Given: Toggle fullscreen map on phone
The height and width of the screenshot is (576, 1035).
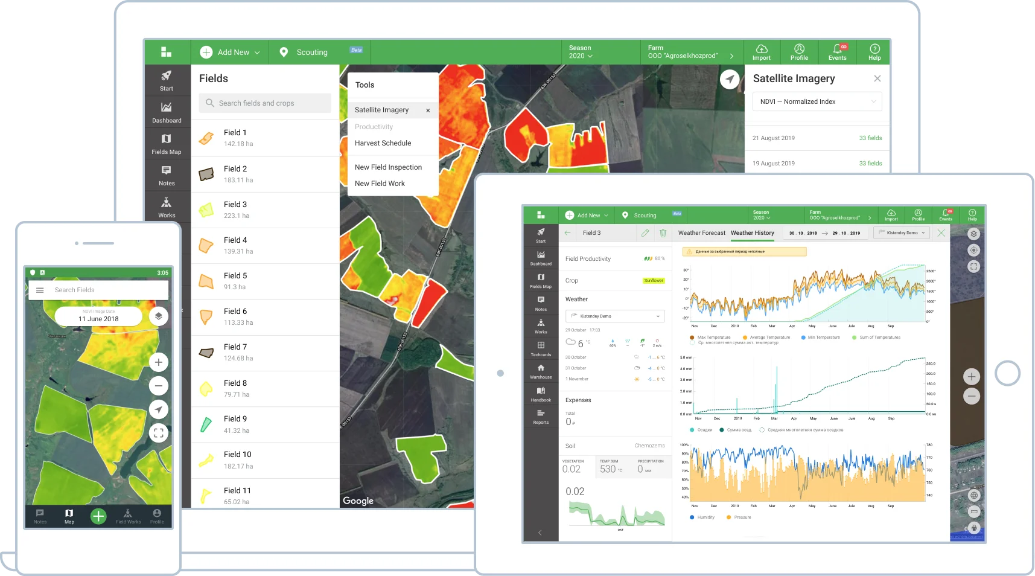Looking at the screenshot, I should coord(158,433).
